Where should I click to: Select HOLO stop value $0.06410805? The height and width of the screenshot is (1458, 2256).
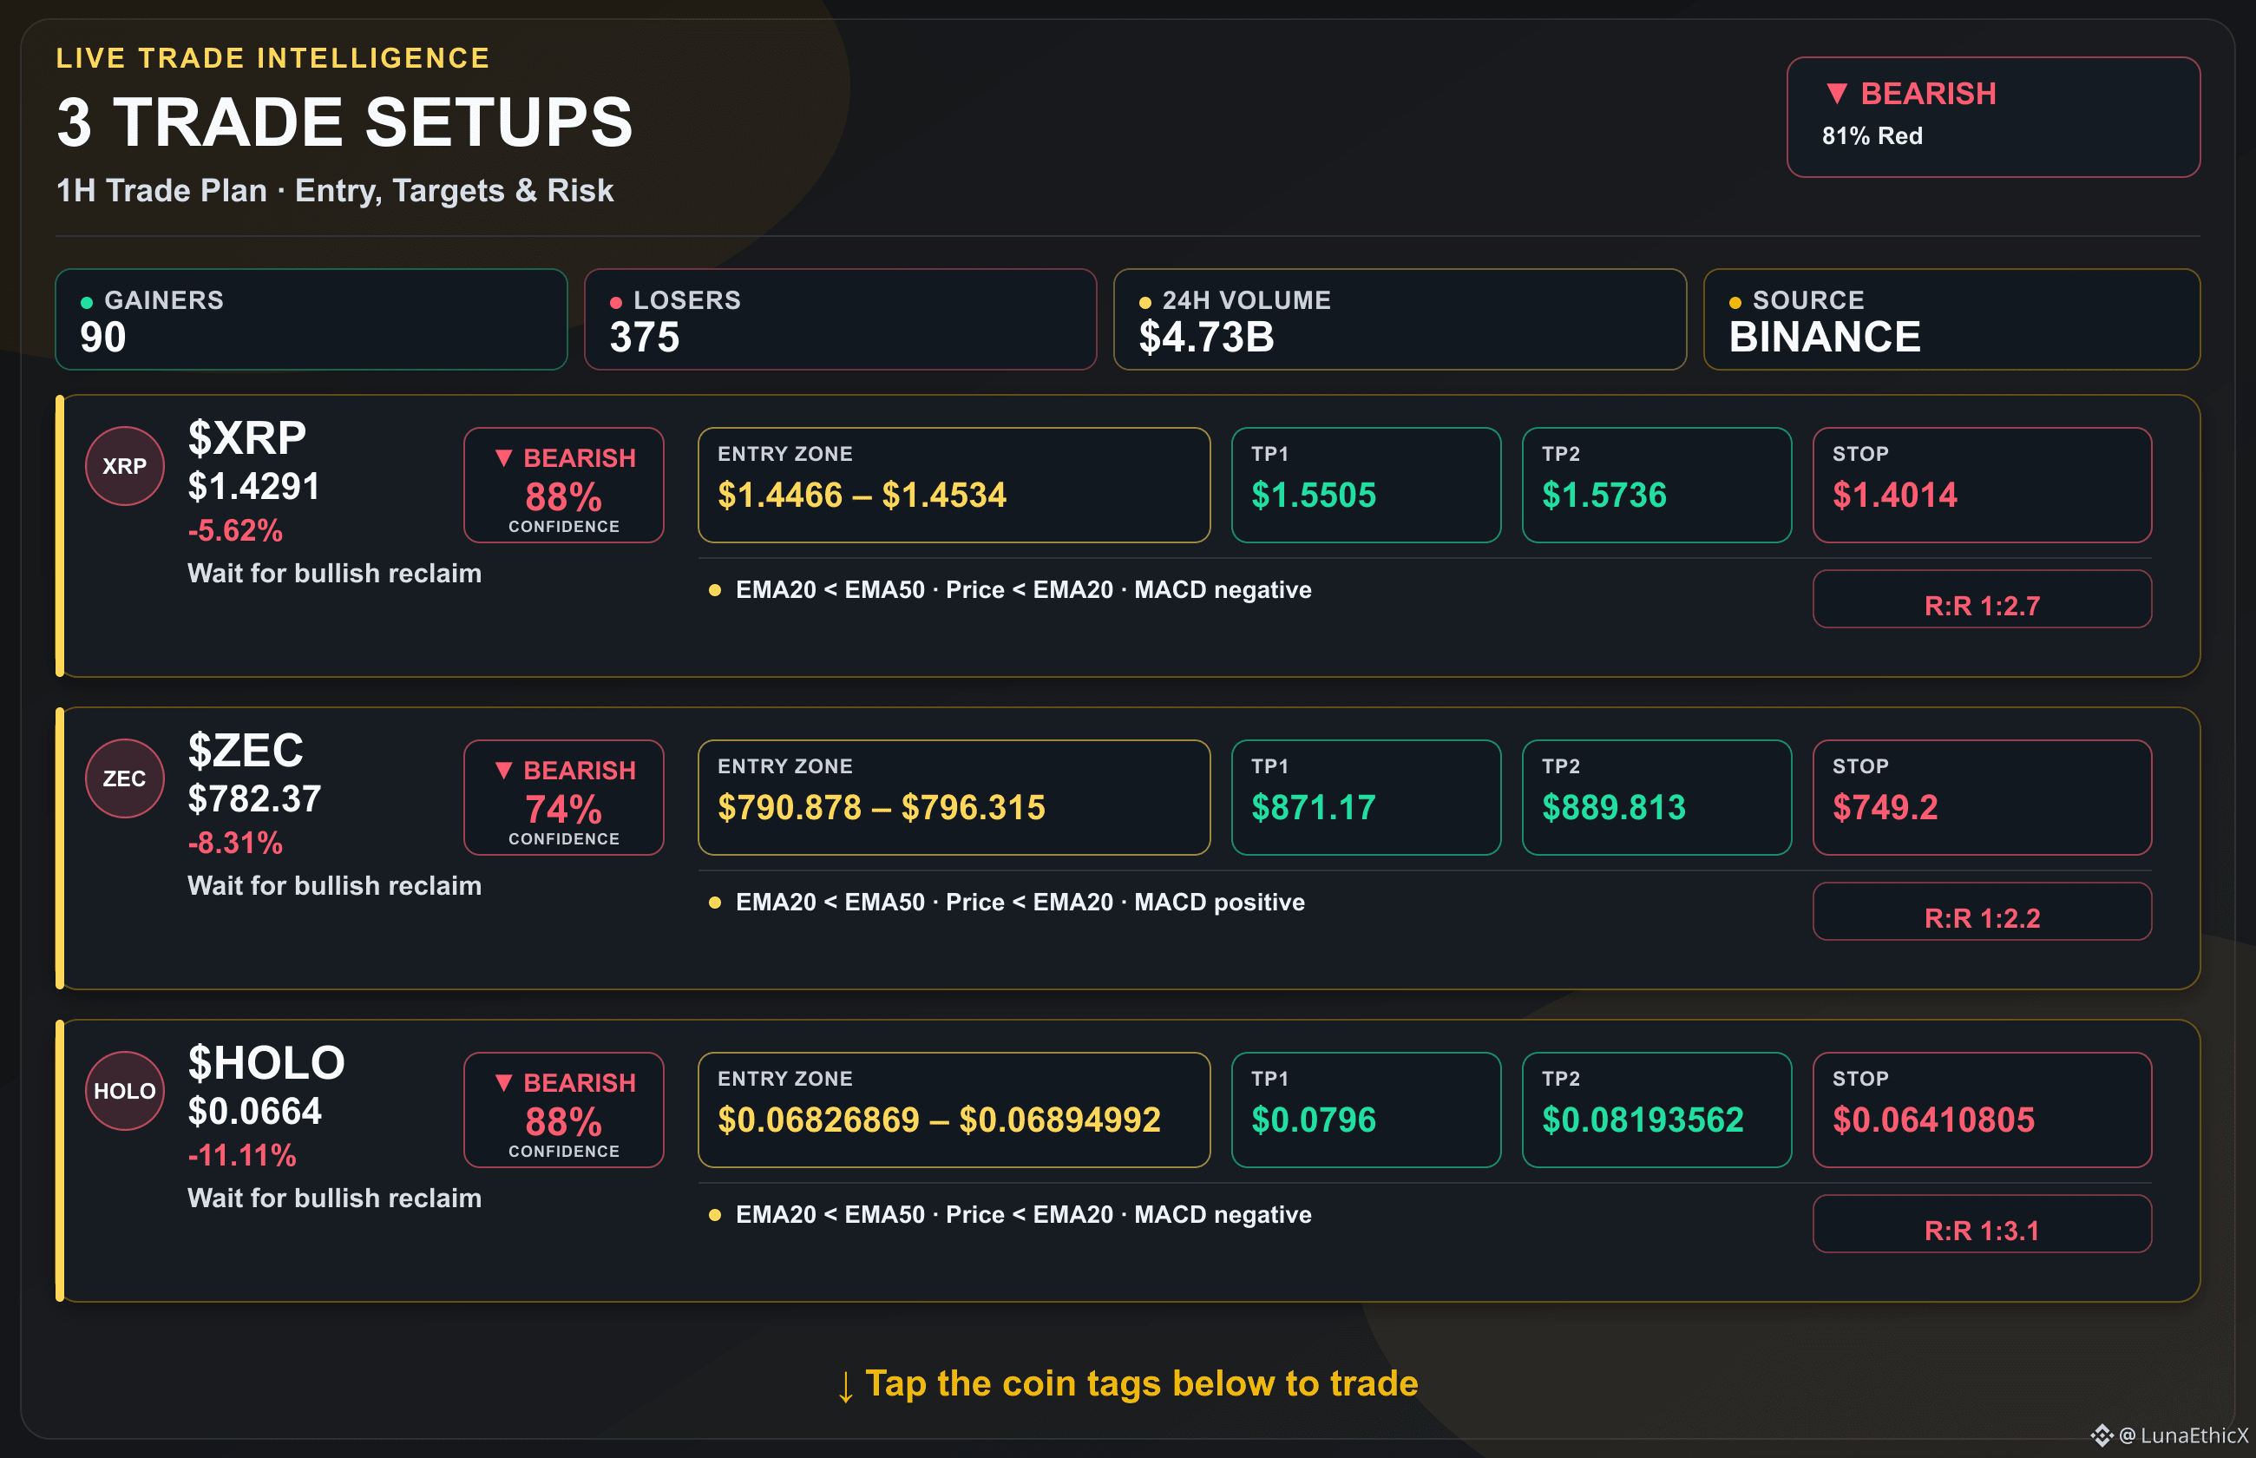tap(1983, 1111)
